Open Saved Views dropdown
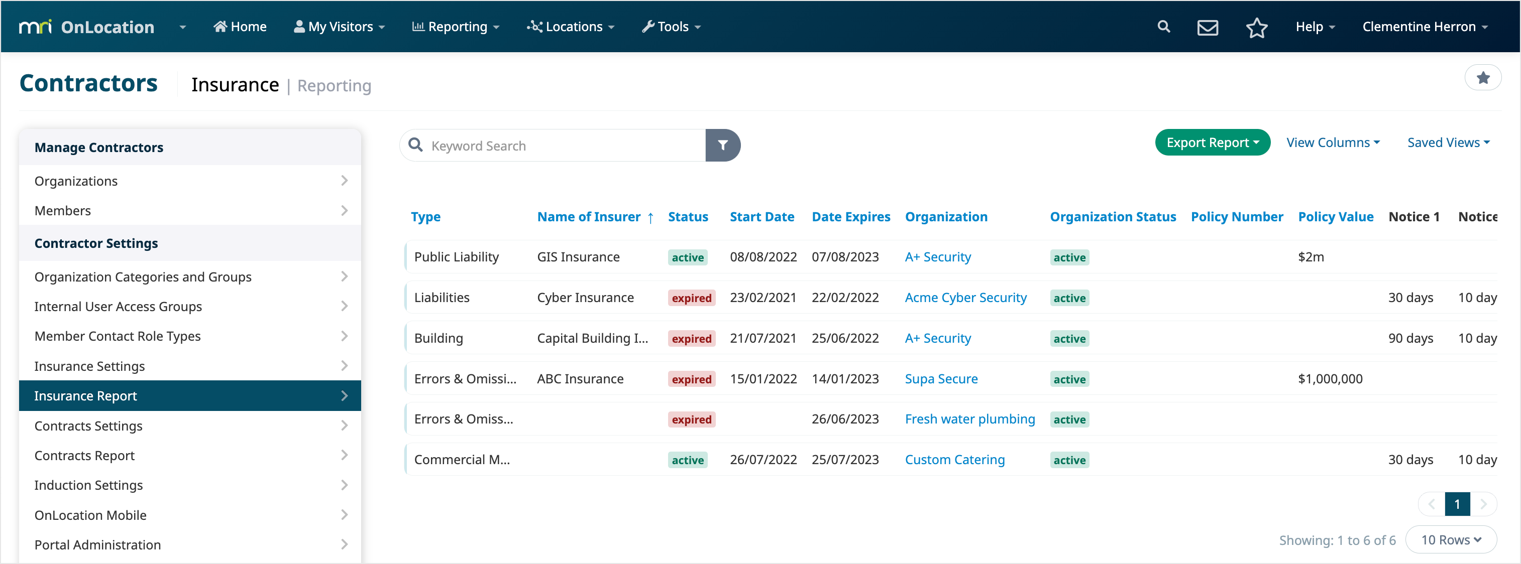The height and width of the screenshot is (564, 1521). [x=1448, y=142]
